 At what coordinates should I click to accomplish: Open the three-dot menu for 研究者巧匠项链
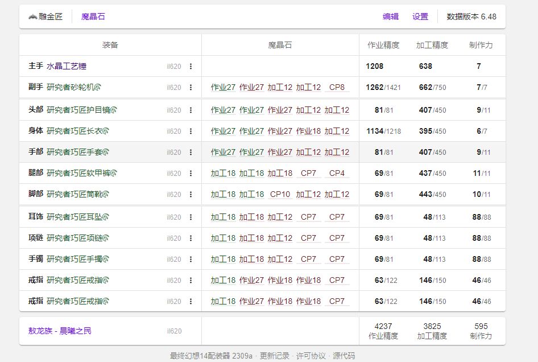(191, 238)
